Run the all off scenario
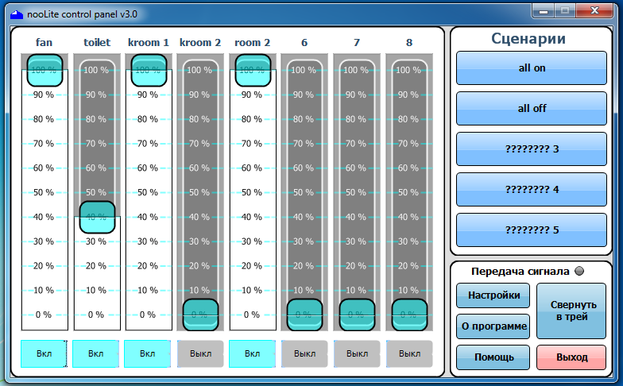The width and height of the screenshot is (623, 386). pyautogui.click(x=532, y=108)
